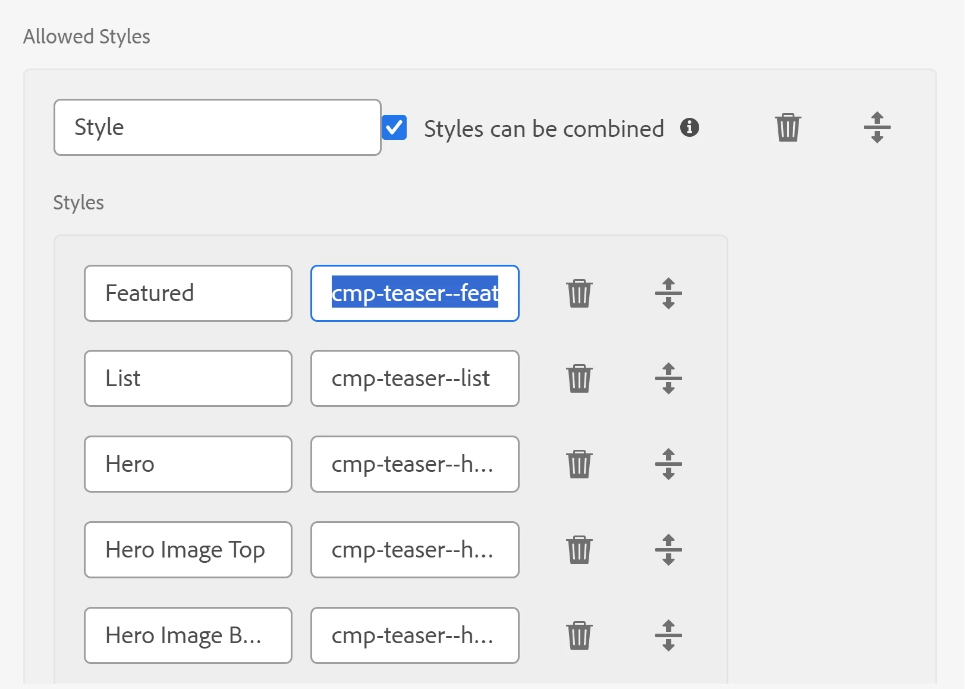Delete the Hero Image Top style

point(579,550)
